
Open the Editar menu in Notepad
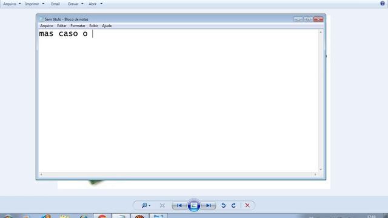(x=62, y=25)
